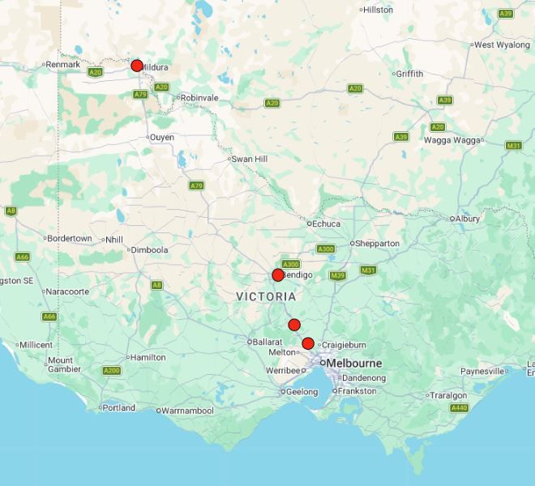Click the Ballarat town label
The height and width of the screenshot is (486, 535).
[x=267, y=342]
